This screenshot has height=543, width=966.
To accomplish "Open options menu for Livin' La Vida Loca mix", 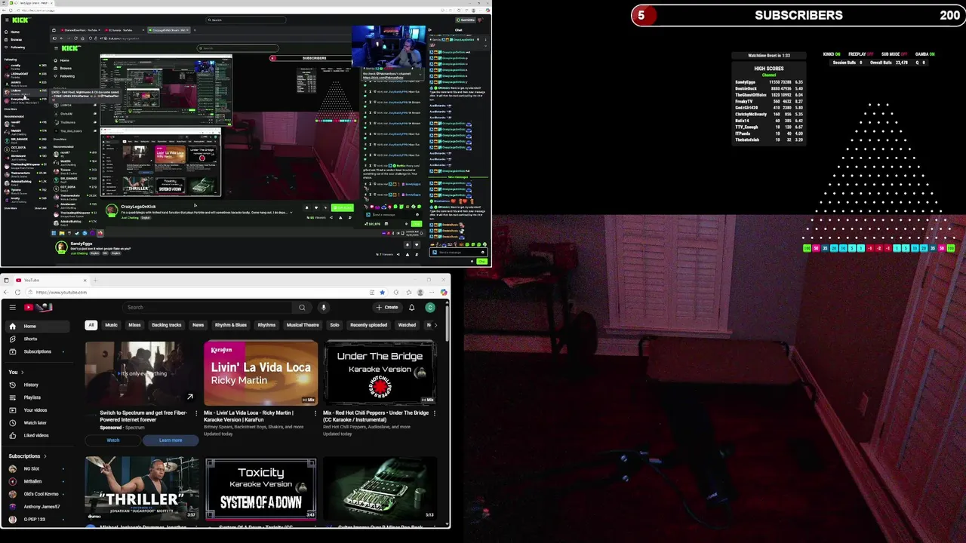I will [x=315, y=413].
